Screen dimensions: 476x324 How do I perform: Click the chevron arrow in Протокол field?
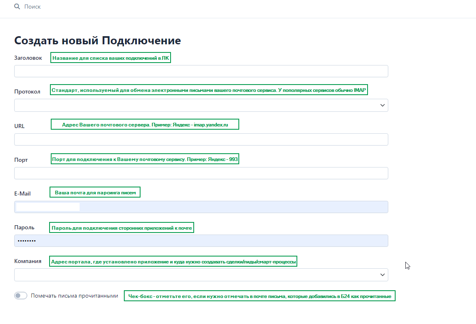(x=382, y=105)
